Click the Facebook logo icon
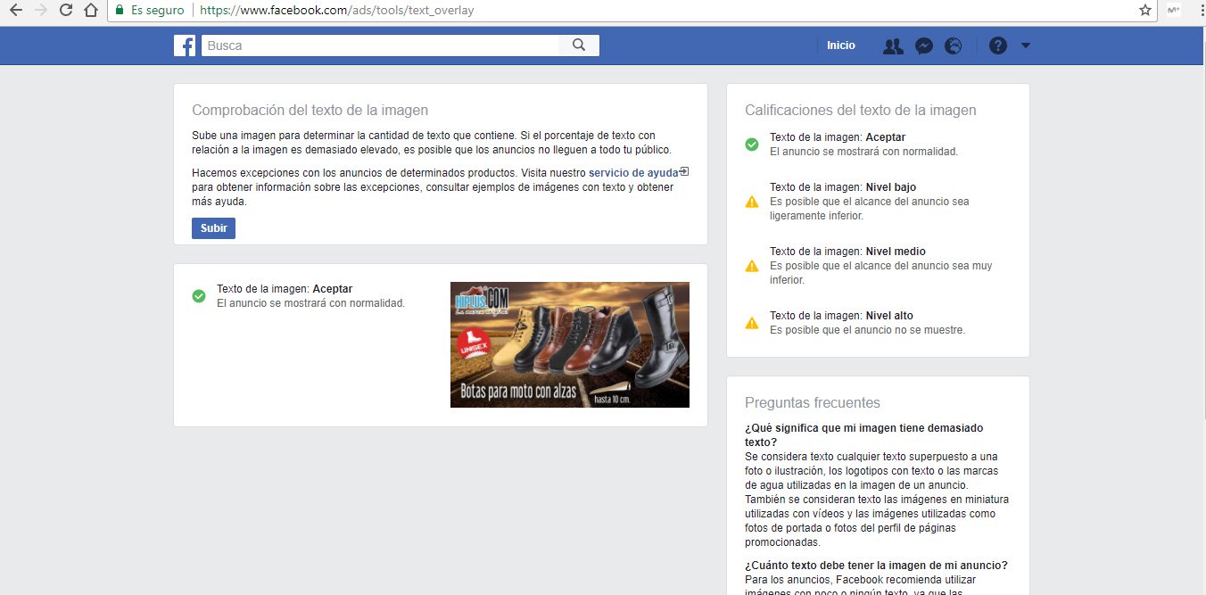This screenshot has height=595, width=1206. [x=185, y=45]
